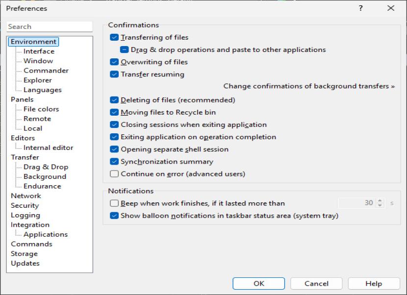The height and width of the screenshot is (295, 407).
Task: Open the Updates preferences page
Action: (25, 263)
